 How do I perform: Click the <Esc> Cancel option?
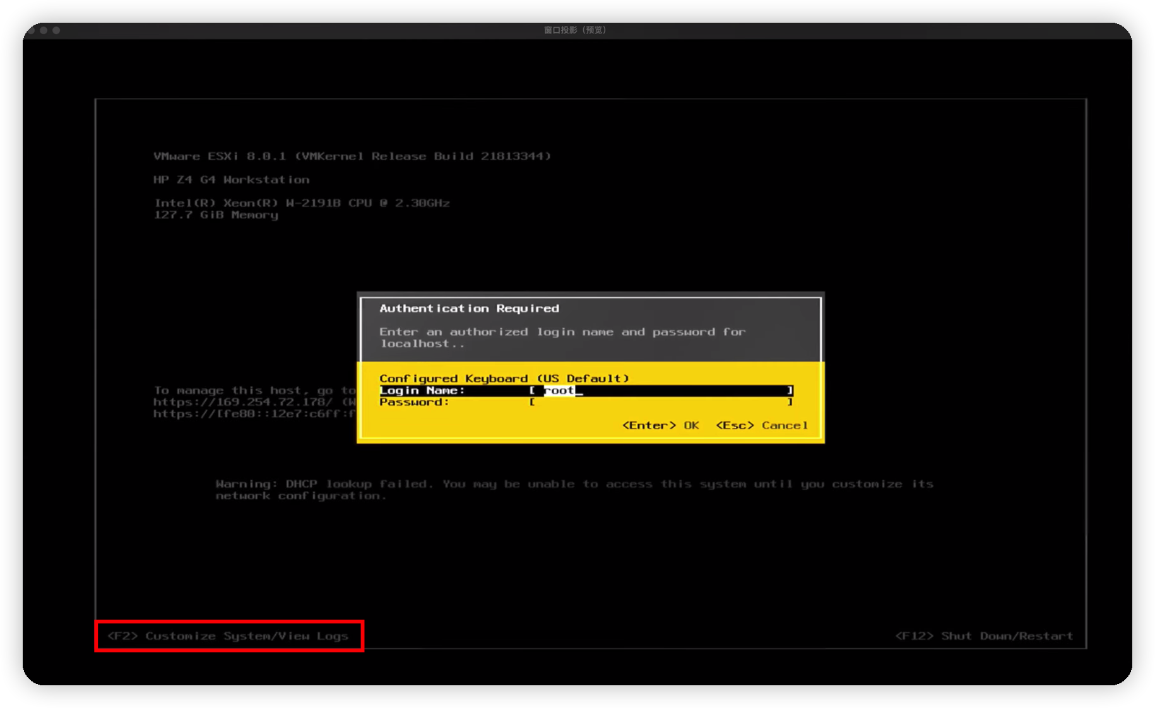[x=762, y=425]
